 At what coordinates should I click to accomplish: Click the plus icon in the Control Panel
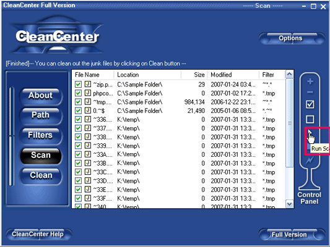[310, 82]
